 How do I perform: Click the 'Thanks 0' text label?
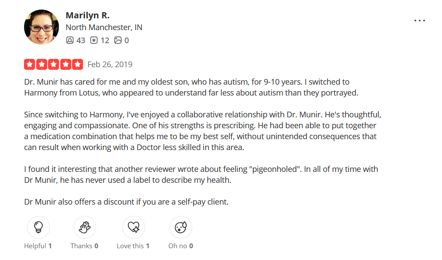84,246
